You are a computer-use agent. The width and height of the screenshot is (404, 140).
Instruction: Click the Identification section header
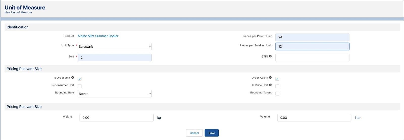pos(202,27)
